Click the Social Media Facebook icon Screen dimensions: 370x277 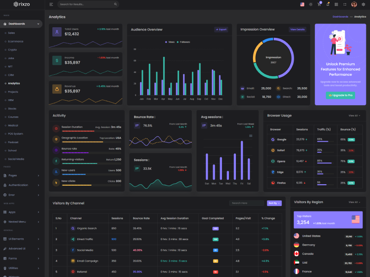tap(73, 250)
